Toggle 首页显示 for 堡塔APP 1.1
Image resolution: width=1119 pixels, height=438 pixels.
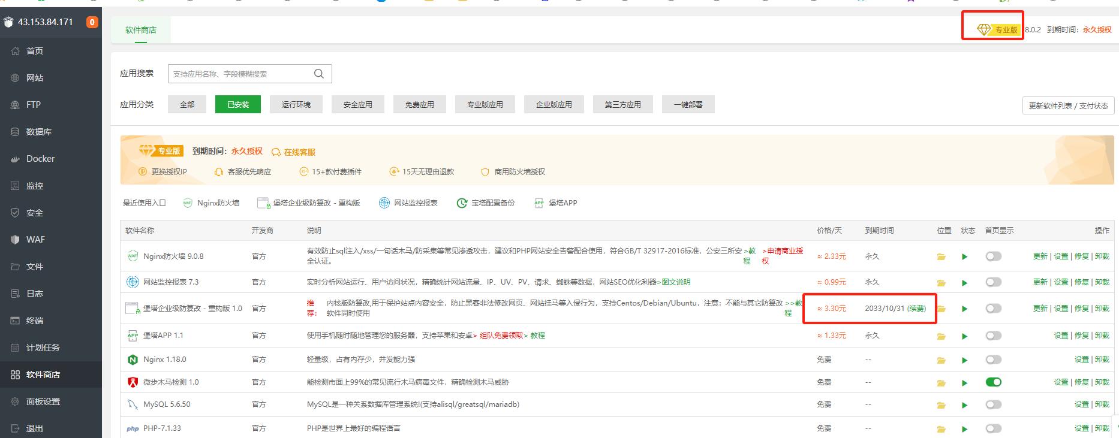(x=994, y=336)
